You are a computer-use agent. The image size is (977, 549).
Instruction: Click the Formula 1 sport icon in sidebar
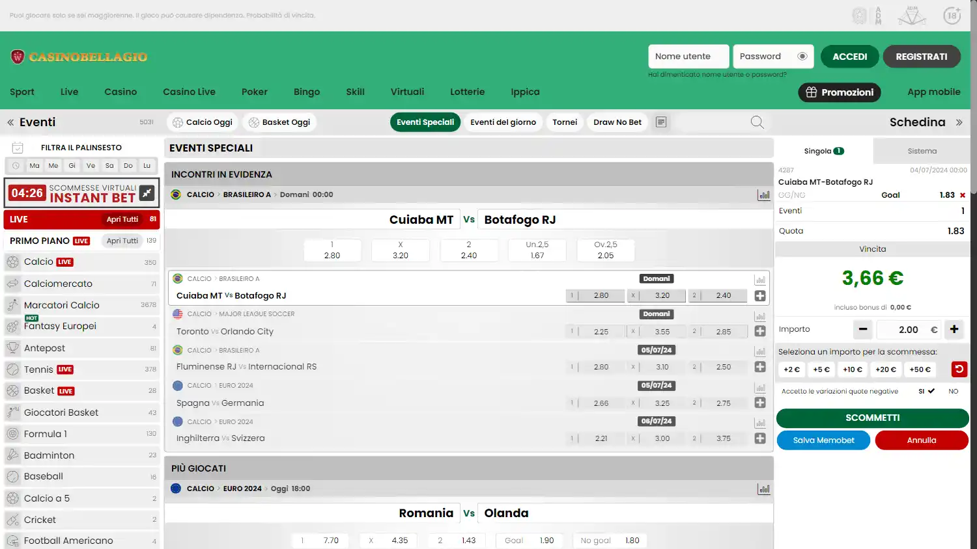click(x=12, y=434)
